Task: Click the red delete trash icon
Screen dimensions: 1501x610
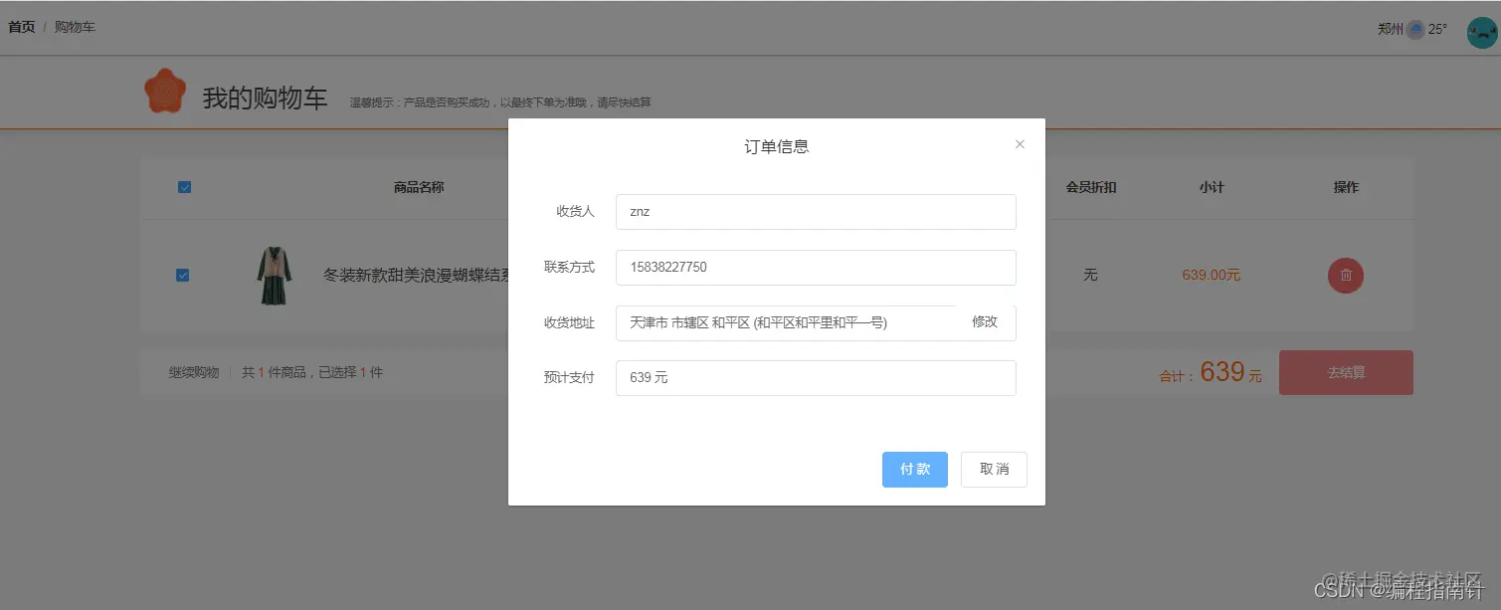Action: [x=1346, y=276]
